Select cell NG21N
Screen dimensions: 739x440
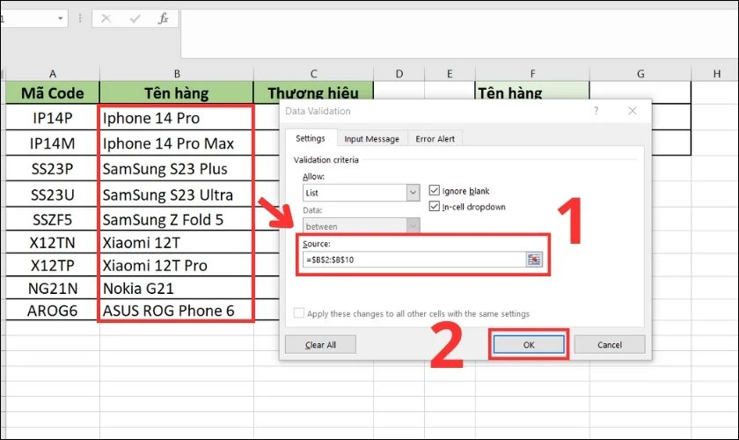[x=52, y=288]
